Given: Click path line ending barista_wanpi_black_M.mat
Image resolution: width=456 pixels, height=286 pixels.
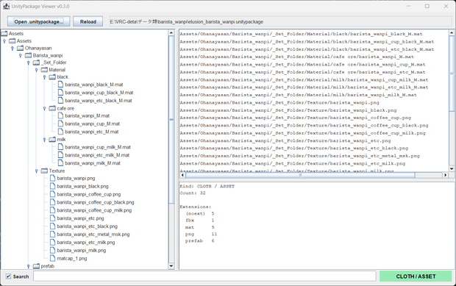Looking at the screenshot, I should tap(301, 34).
